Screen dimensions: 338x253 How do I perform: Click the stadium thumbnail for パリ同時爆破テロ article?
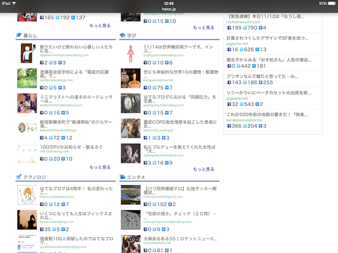[131, 195]
